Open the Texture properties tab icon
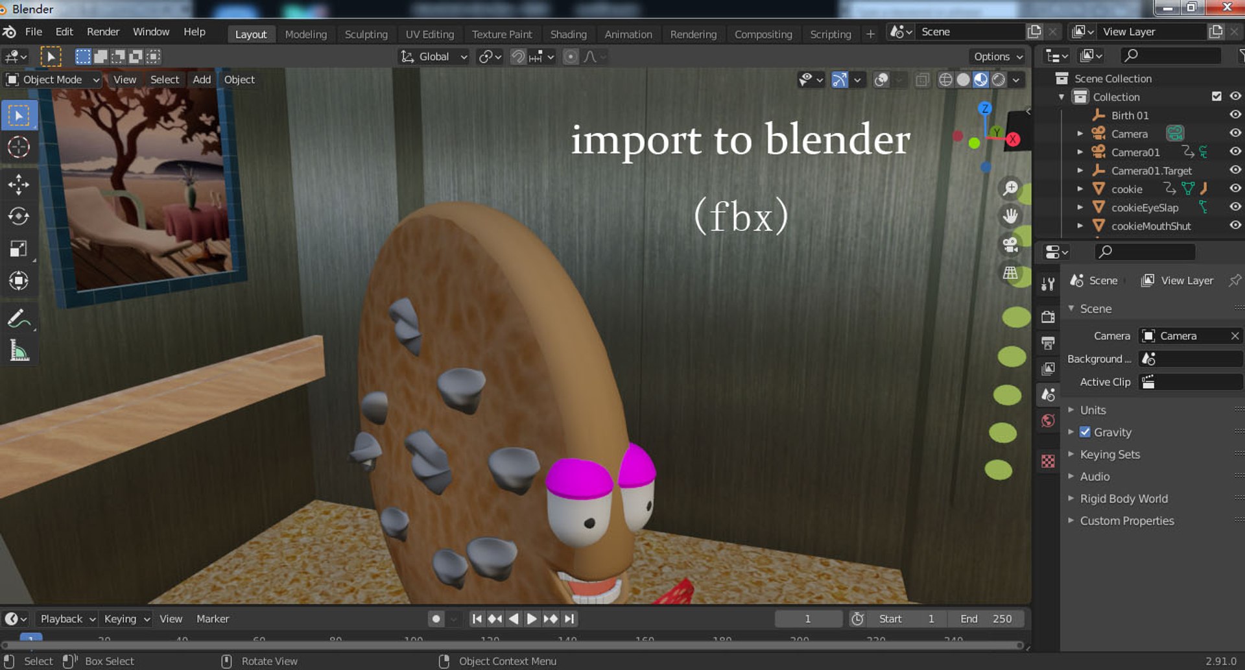 [1048, 461]
